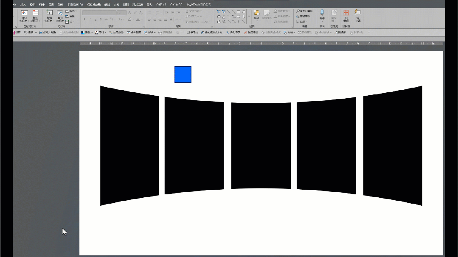Open the Slide Show ribbon tab
The image size is (458, 257).
click(x=94, y=5)
